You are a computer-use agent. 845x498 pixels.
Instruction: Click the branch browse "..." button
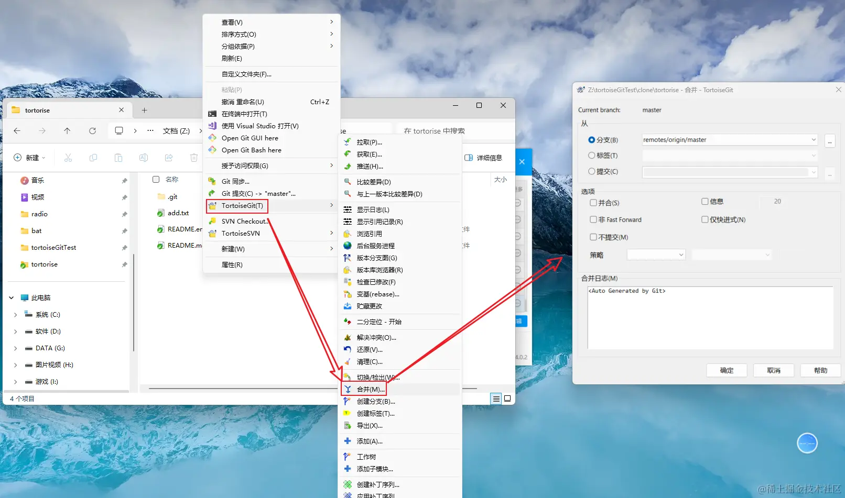[830, 141]
